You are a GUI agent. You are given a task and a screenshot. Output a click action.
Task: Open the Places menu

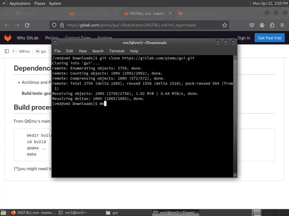40,3
